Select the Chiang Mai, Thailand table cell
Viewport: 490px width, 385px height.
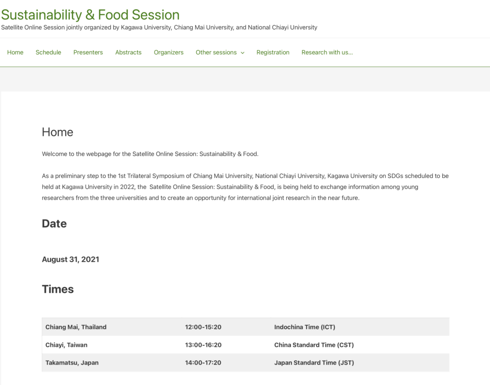tap(76, 327)
